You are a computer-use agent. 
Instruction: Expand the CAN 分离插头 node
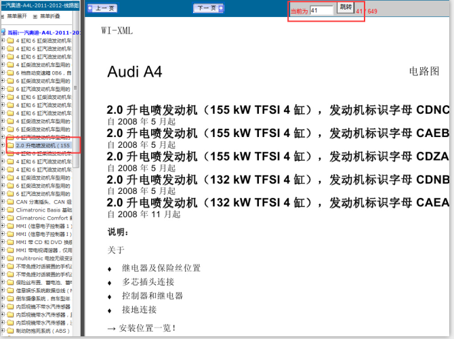(x=3, y=201)
